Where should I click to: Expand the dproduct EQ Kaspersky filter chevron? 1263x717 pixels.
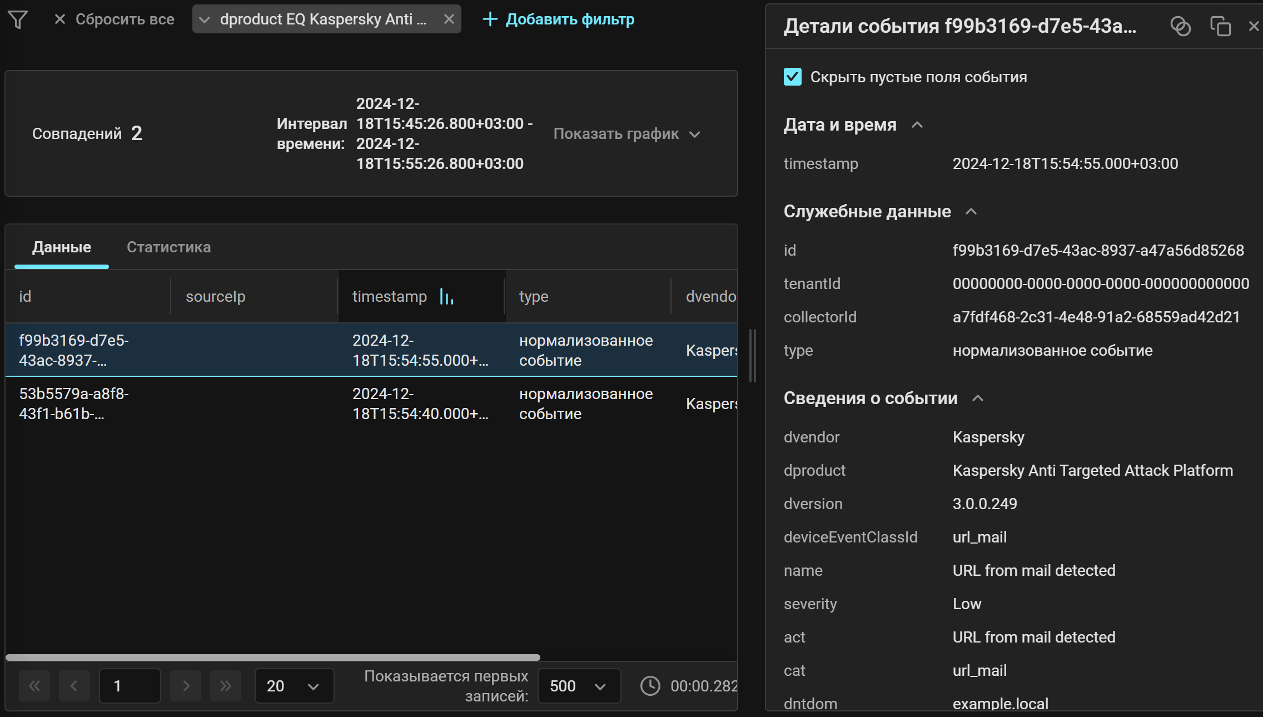(x=204, y=19)
